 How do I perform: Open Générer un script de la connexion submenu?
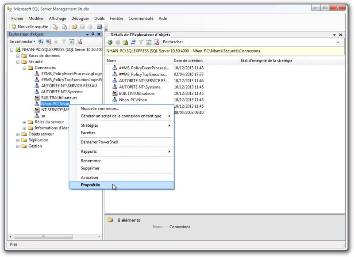pos(121,116)
